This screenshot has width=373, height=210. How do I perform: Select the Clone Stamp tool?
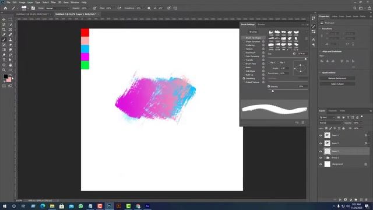10,40
